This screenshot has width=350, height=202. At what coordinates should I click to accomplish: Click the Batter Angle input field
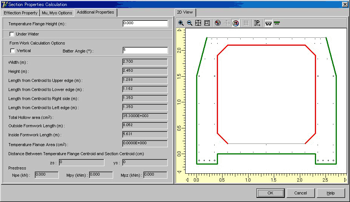coord(145,51)
